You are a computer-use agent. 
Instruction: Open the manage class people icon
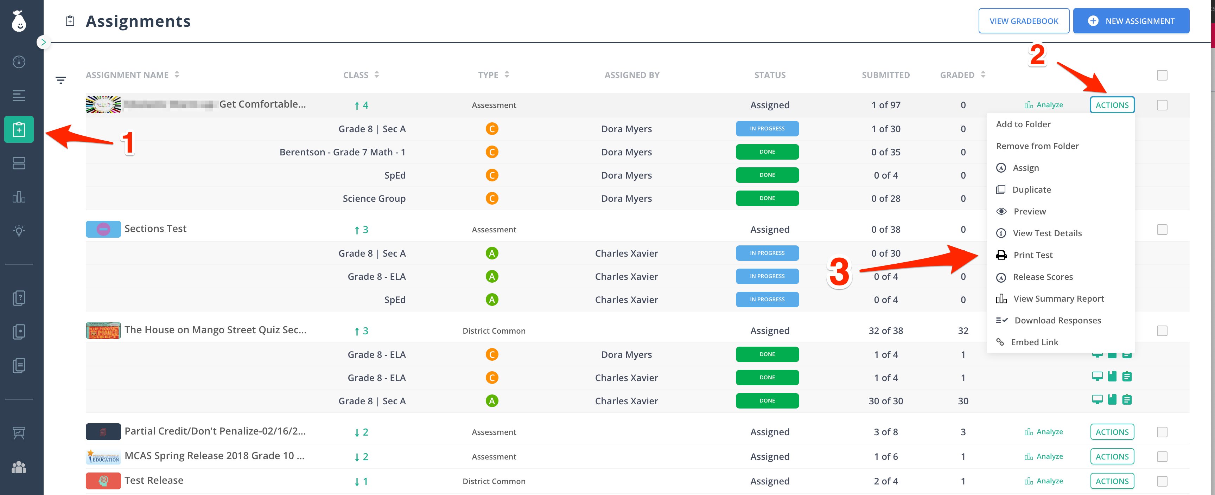pos(19,467)
